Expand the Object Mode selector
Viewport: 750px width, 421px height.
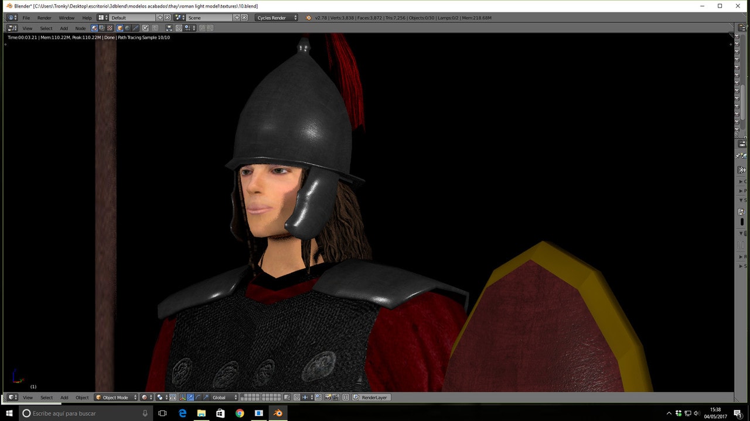[x=116, y=398]
